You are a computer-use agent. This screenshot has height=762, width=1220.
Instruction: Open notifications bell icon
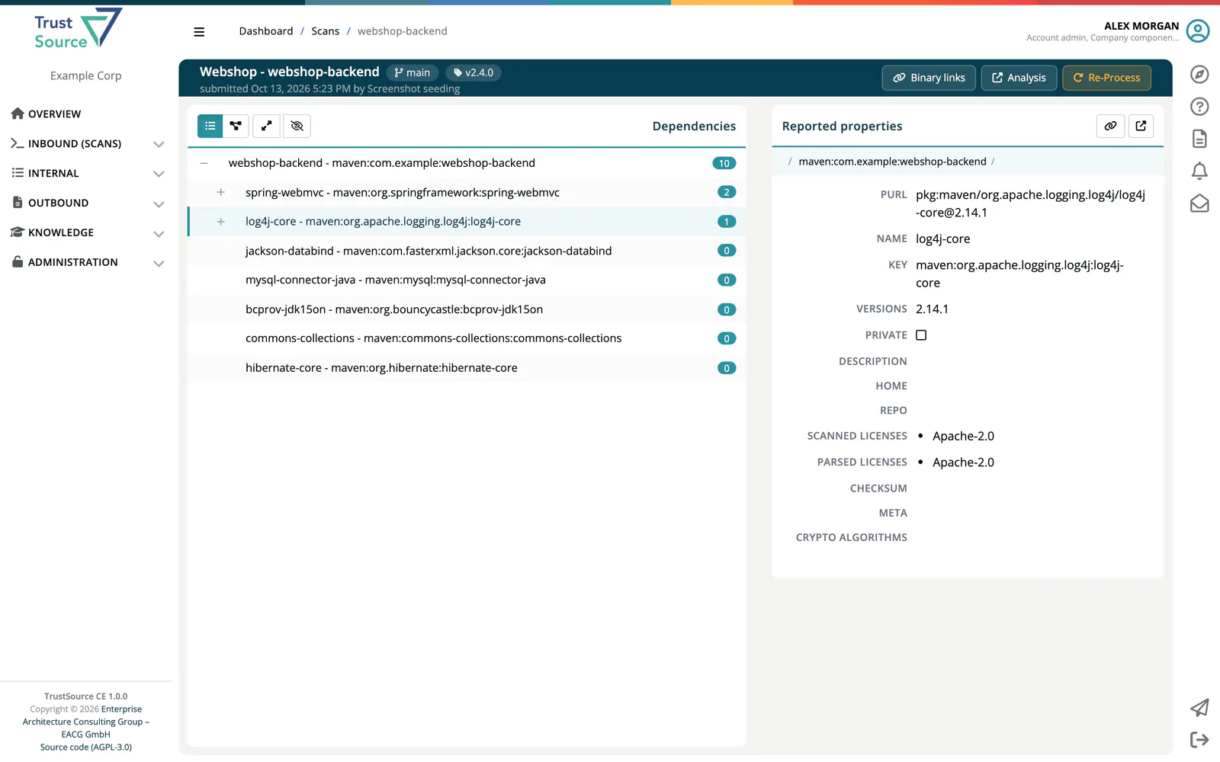(1199, 171)
